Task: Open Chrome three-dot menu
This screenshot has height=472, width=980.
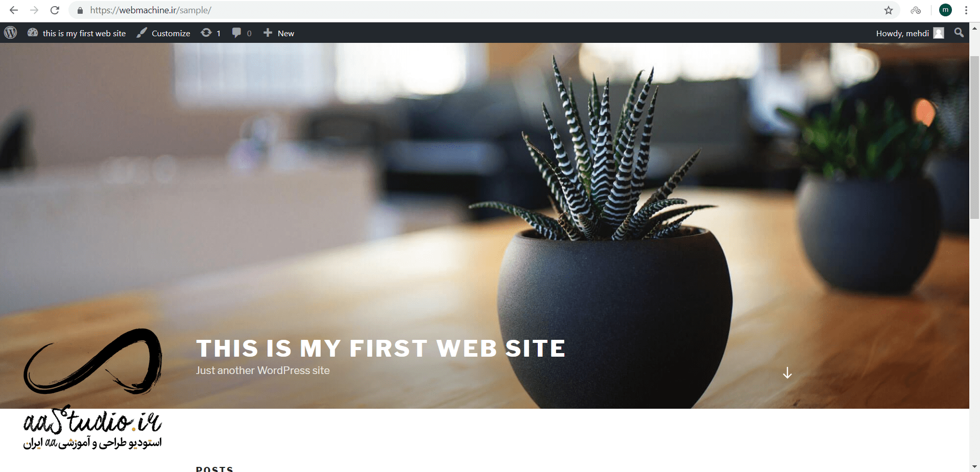Action: click(x=966, y=10)
